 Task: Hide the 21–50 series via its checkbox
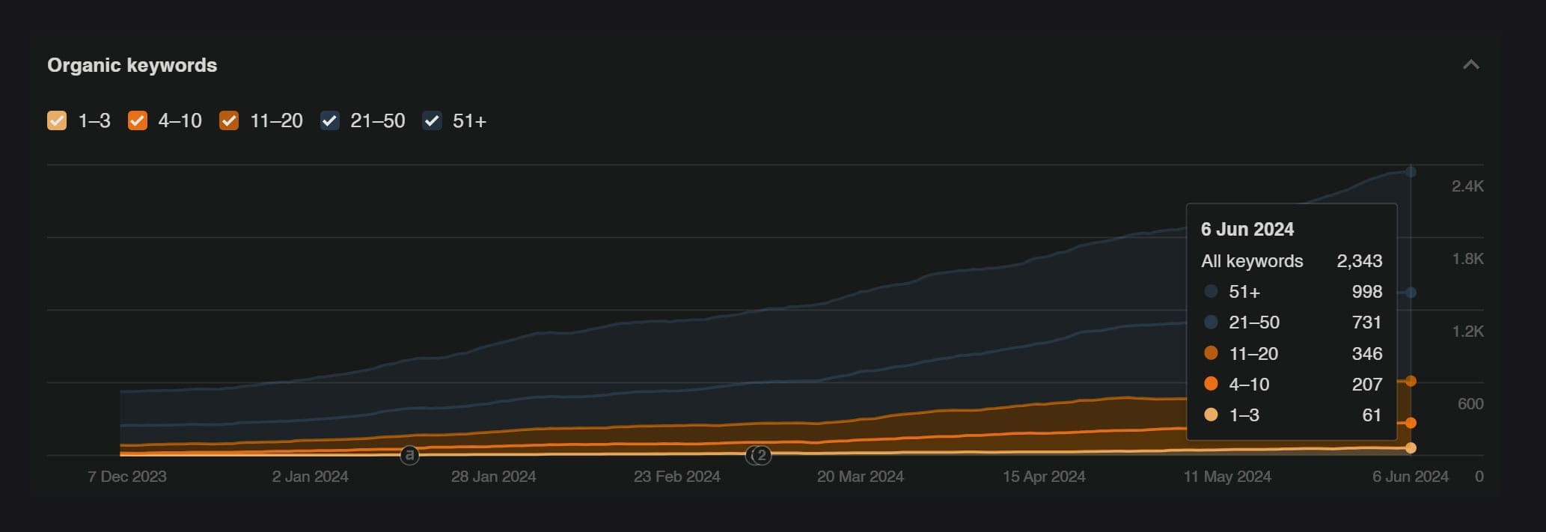330,120
